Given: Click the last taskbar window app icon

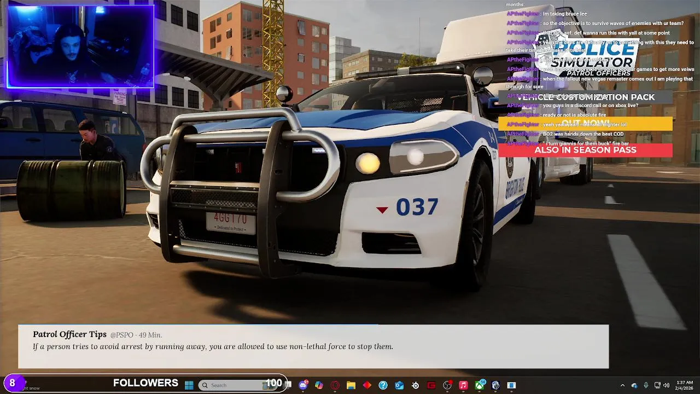Looking at the screenshot, I should pyautogui.click(x=511, y=385).
